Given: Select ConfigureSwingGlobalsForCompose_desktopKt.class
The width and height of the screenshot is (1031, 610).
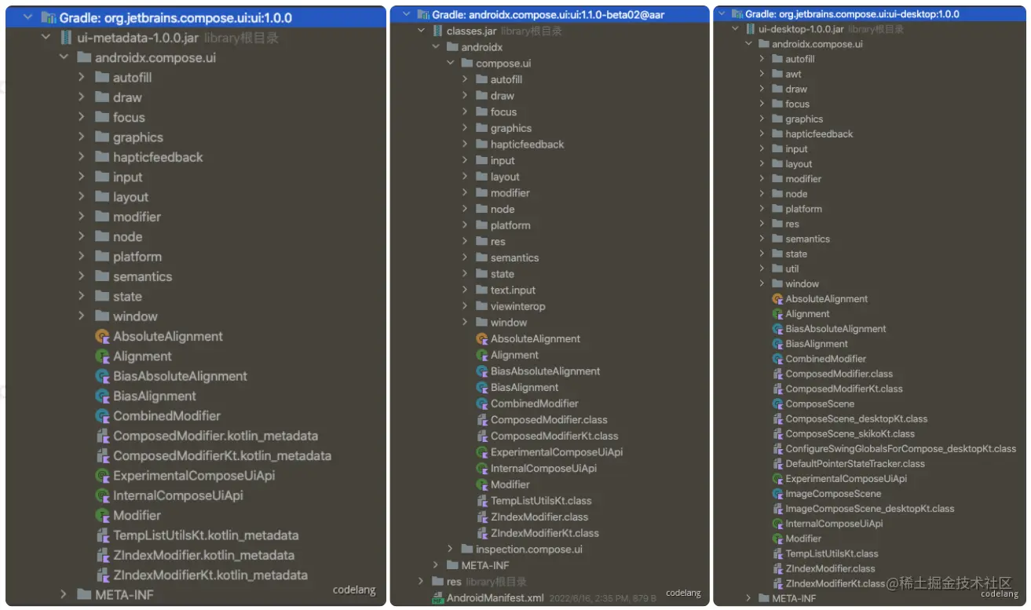Looking at the screenshot, I should click(901, 449).
